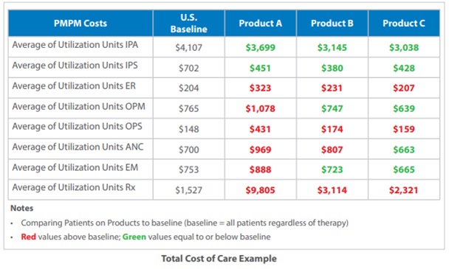Click the Product A column header
This screenshot has height=269, width=449.
pos(260,23)
